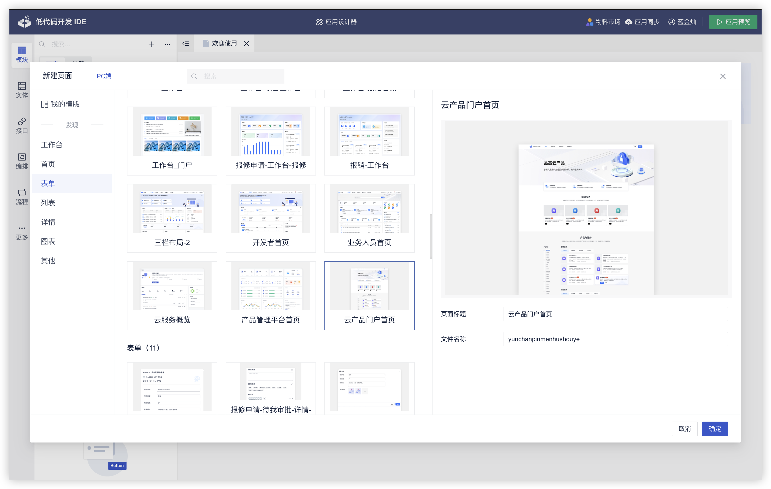Open the 编排 sidebar panel
771x489 pixels.
click(22, 161)
